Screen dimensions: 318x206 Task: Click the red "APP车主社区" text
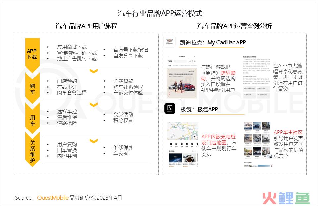coord(288,132)
